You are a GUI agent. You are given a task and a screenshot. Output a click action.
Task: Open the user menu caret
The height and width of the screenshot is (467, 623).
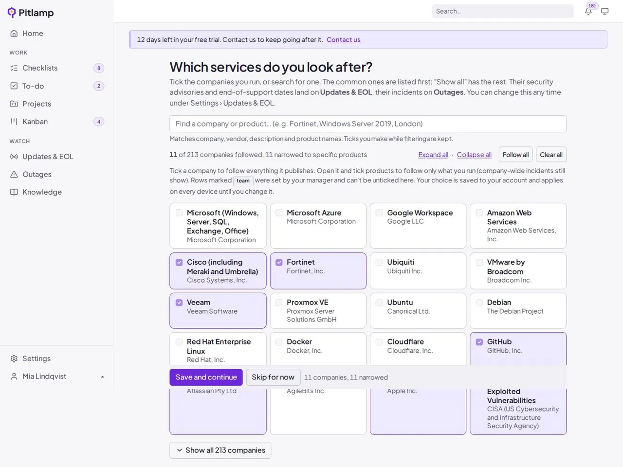(103, 377)
